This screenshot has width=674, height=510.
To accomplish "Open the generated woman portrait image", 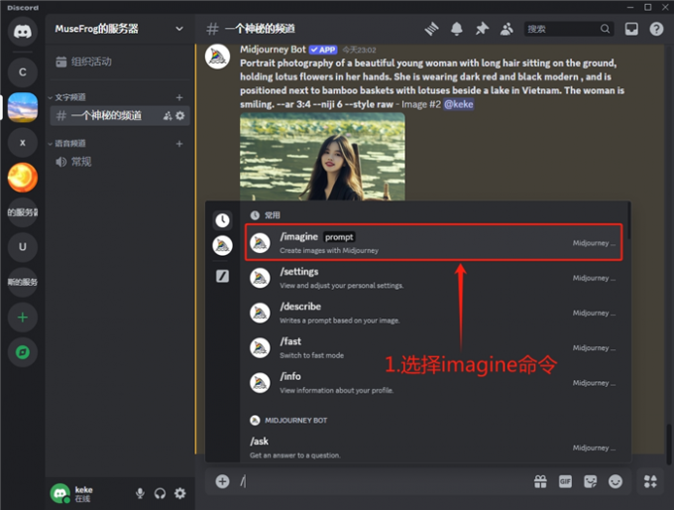I will coord(322,157).
